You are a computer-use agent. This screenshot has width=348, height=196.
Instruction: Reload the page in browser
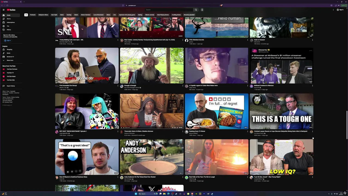[7, 5]
